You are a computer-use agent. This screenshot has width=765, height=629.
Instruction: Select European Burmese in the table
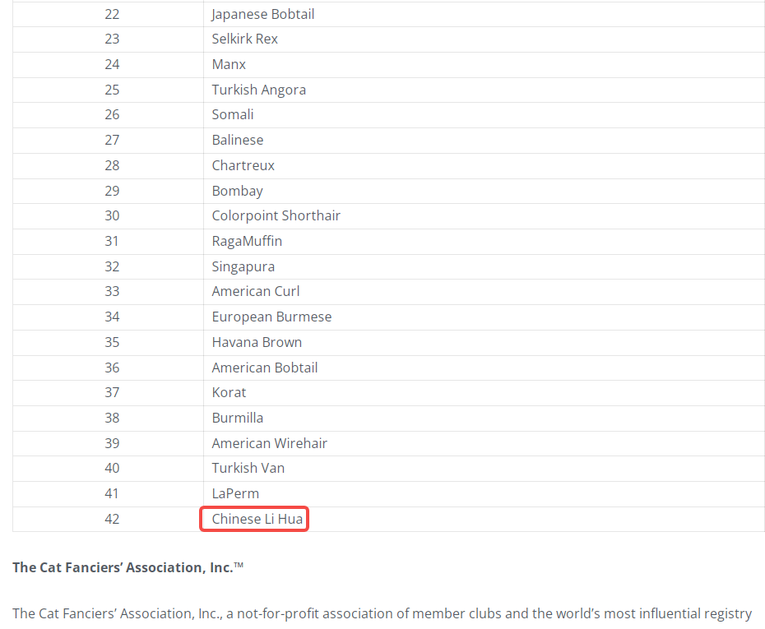point(271,317)
